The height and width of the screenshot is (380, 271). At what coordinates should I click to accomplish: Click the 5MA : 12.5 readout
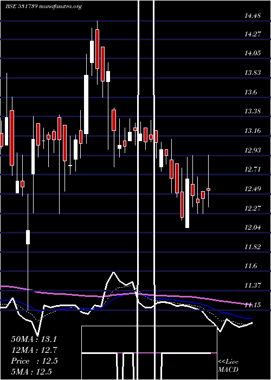coord(31,372)
